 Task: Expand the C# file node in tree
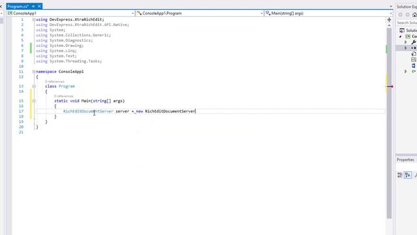405,71
